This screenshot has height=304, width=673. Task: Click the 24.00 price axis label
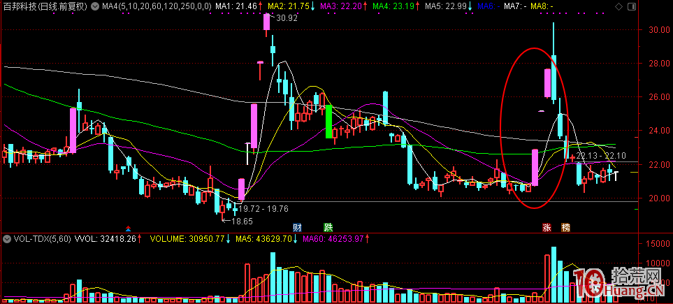660,131
